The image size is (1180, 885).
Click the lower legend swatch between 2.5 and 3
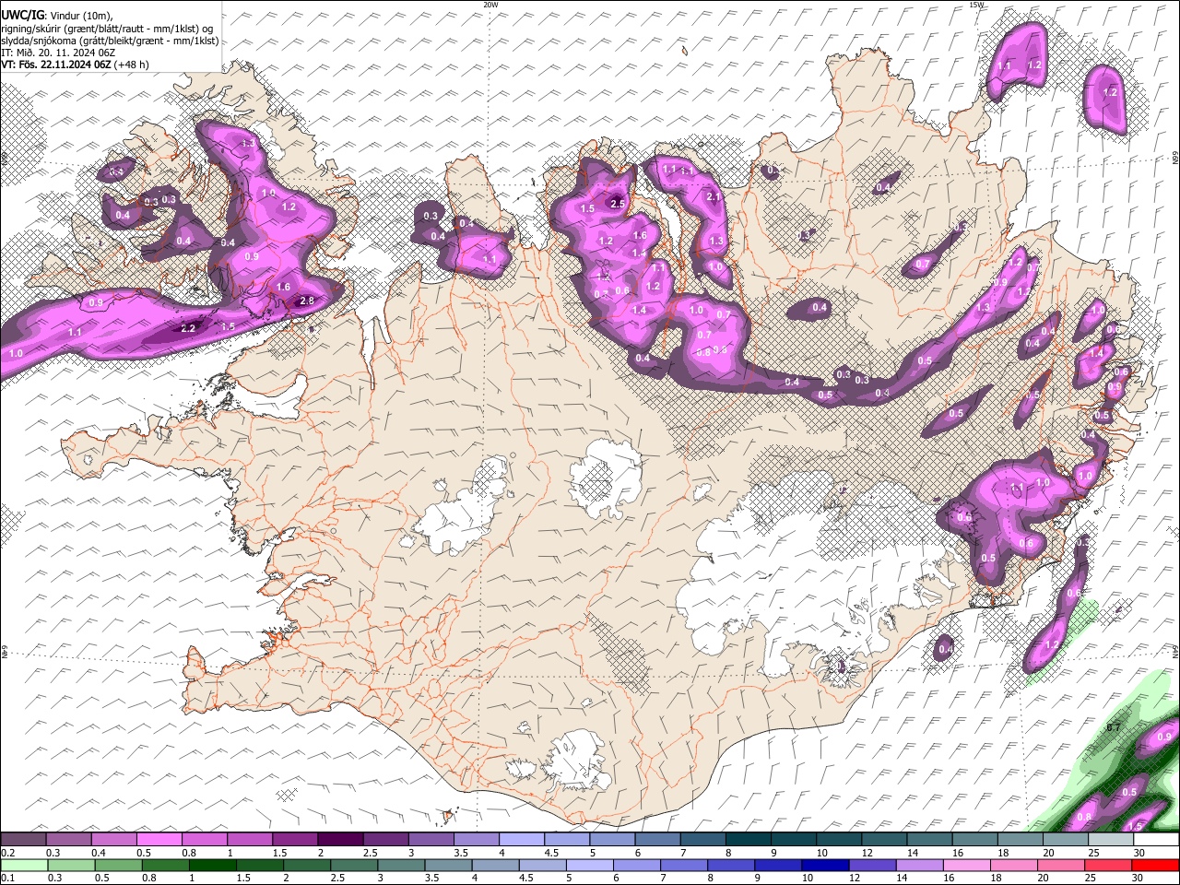point(355,866)
